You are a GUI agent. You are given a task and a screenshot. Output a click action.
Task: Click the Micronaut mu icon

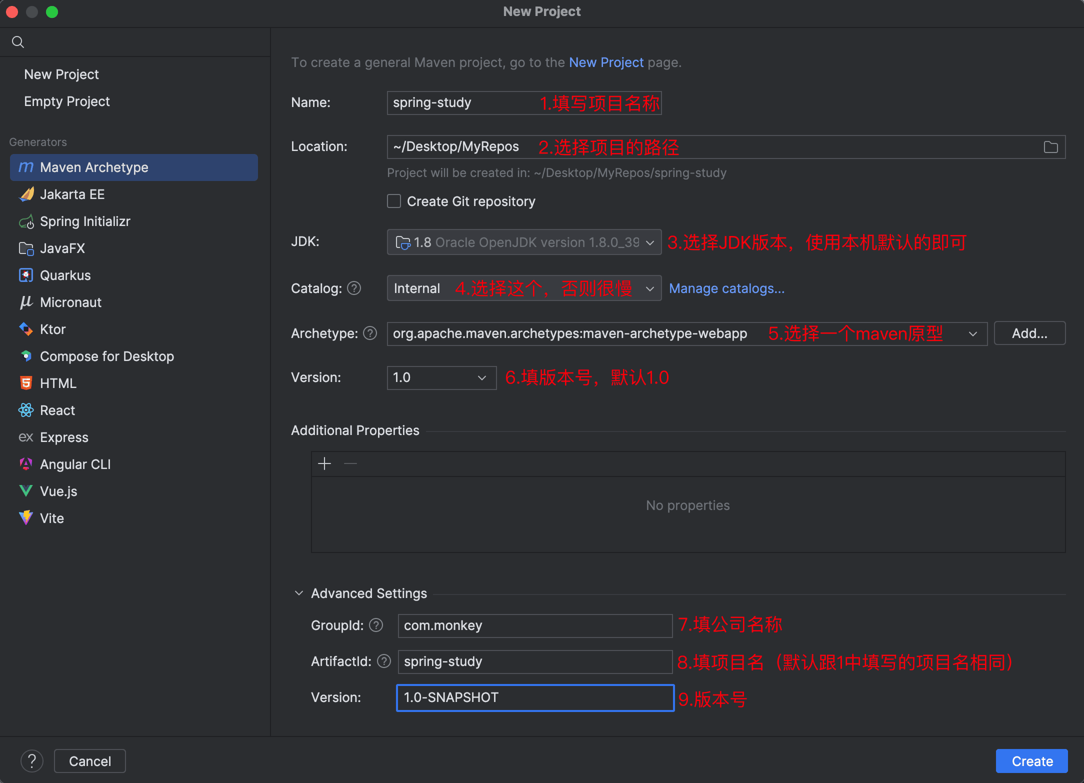[x=26, y=302]
